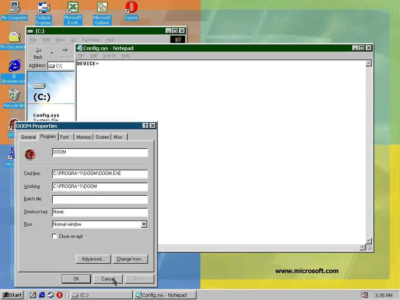This screenshot has height=300, width=400.
Task: Open the Opera desktop shortcut
Action: click(x=131, y=11)
